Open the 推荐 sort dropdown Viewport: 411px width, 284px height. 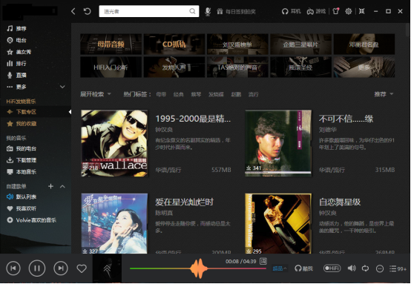point(384,94)
